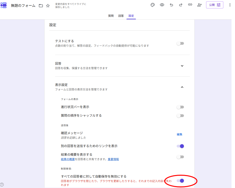Open the three-dot more options menu
235x188 pixels.
pos(230,5)
